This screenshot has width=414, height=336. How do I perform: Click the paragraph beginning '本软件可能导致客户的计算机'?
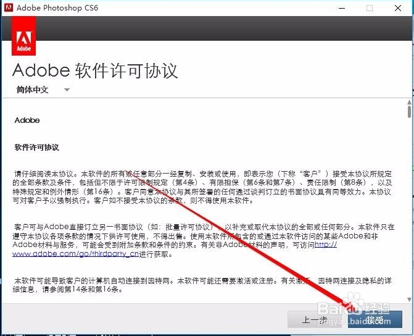coord(202,285)
